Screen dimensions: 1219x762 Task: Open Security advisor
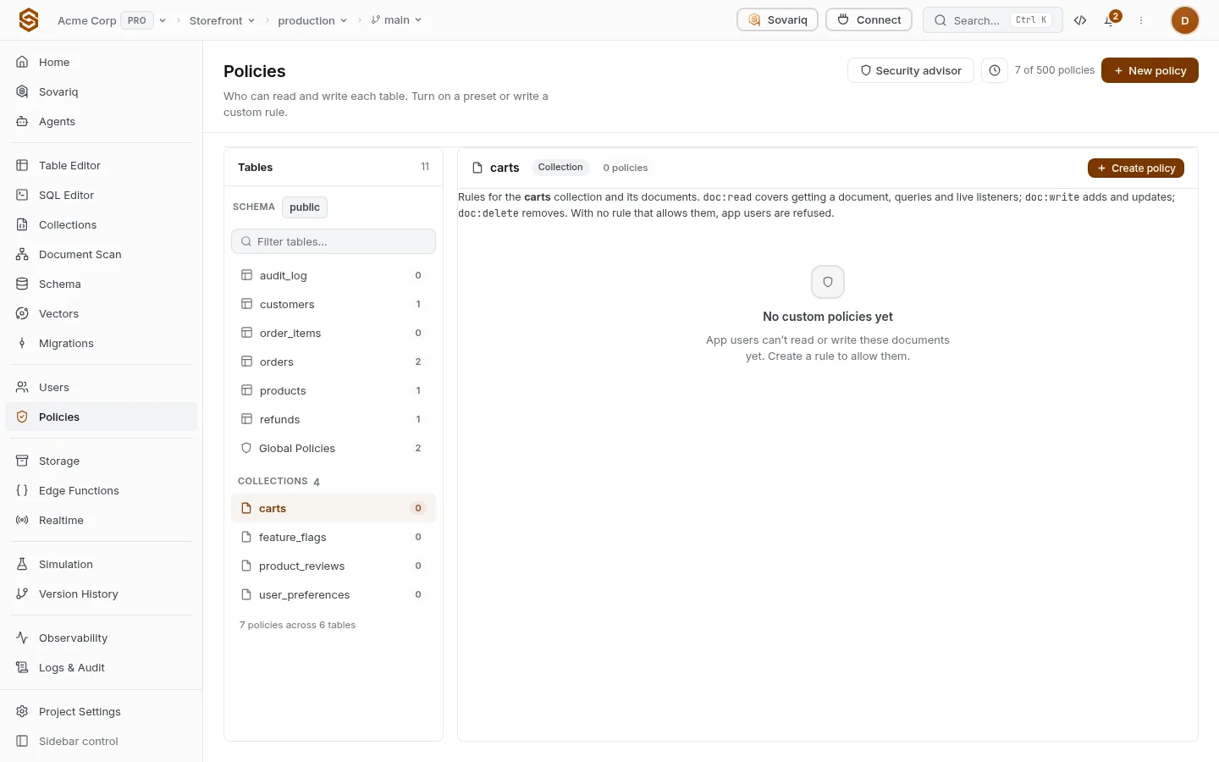click(x=911, y=70)
